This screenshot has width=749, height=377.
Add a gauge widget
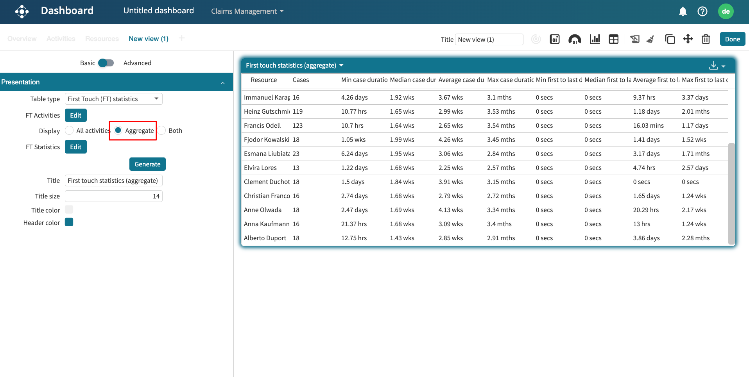tap(574, 39)
